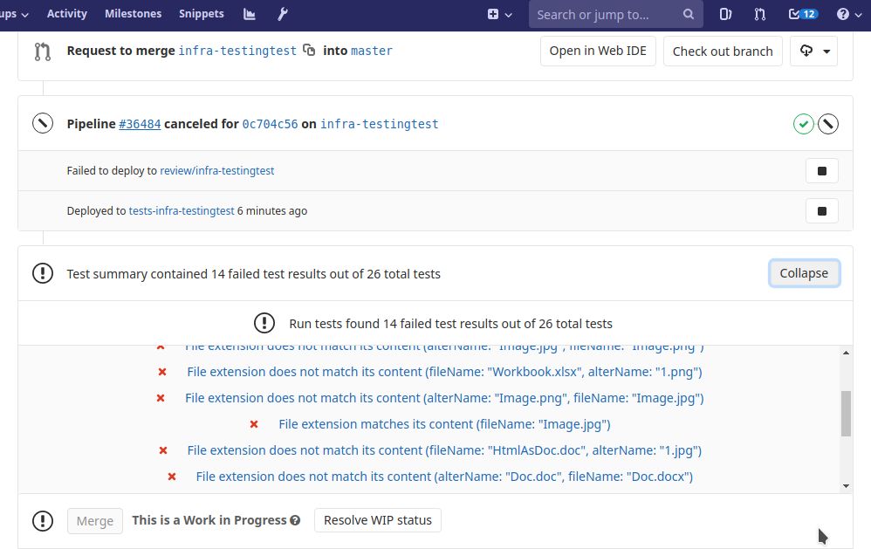Click Resolve WIP status button

[378, 520]
